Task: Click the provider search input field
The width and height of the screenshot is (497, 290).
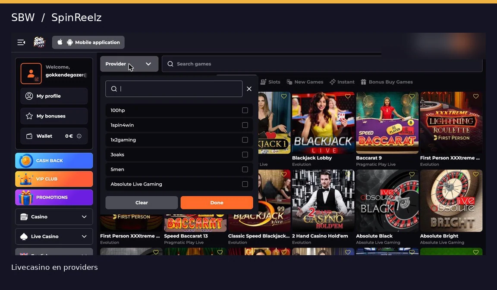Action: coord(174,89)
